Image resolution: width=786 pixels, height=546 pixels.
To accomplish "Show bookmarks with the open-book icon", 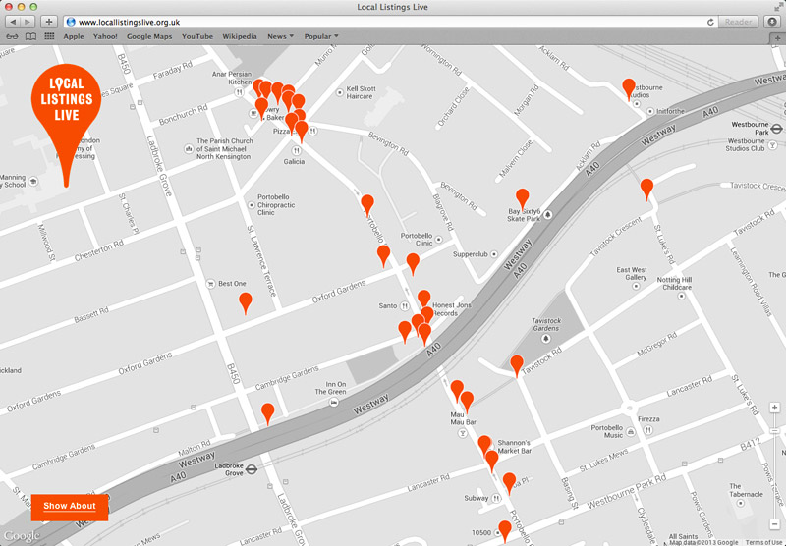I will [x=30, y=36].
